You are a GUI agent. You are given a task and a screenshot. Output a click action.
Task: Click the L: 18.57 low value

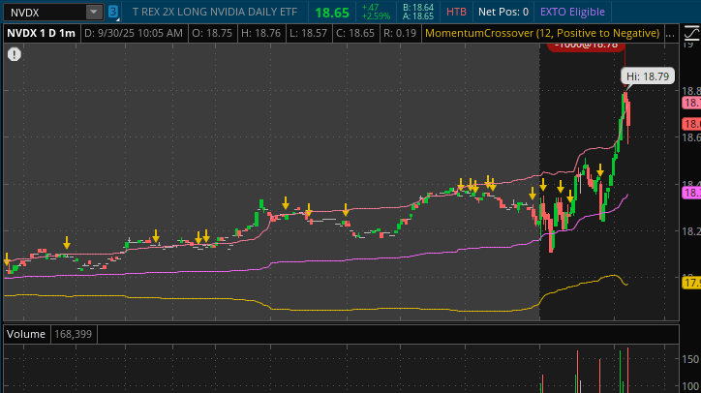point(309,33)
